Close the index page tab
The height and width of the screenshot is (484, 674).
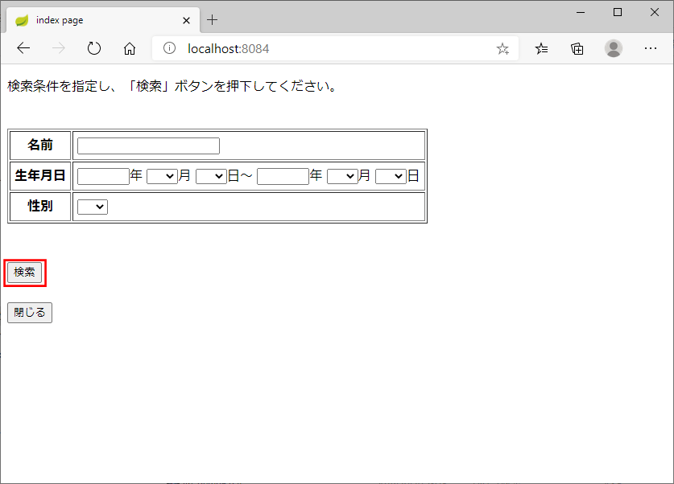[x=186, y=20]
